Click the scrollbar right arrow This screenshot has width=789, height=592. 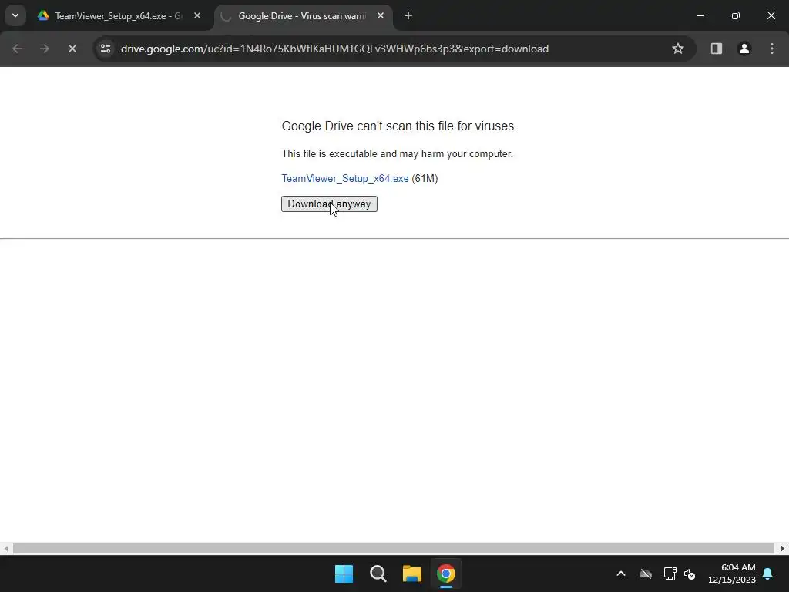tap(783, 549)
